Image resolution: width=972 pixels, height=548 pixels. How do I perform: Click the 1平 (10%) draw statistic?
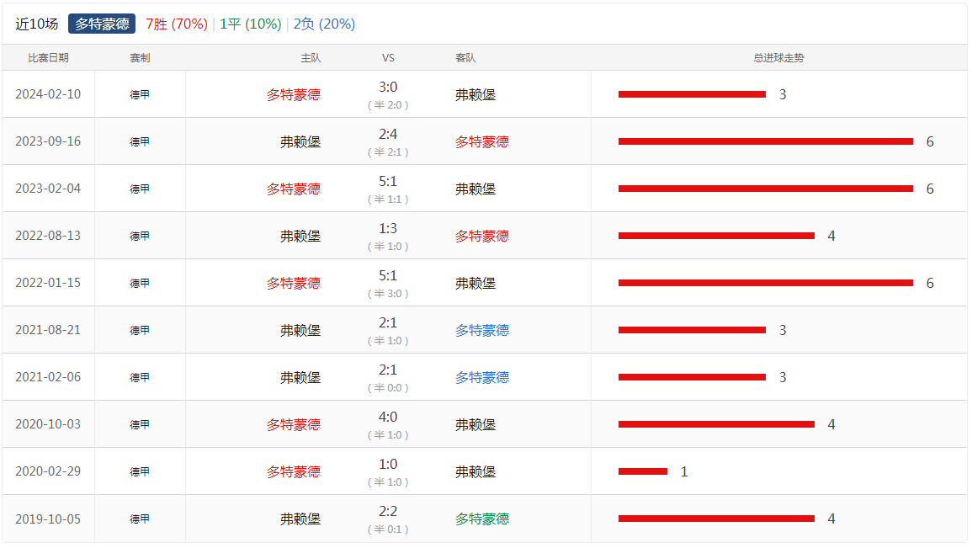point(251,24)
